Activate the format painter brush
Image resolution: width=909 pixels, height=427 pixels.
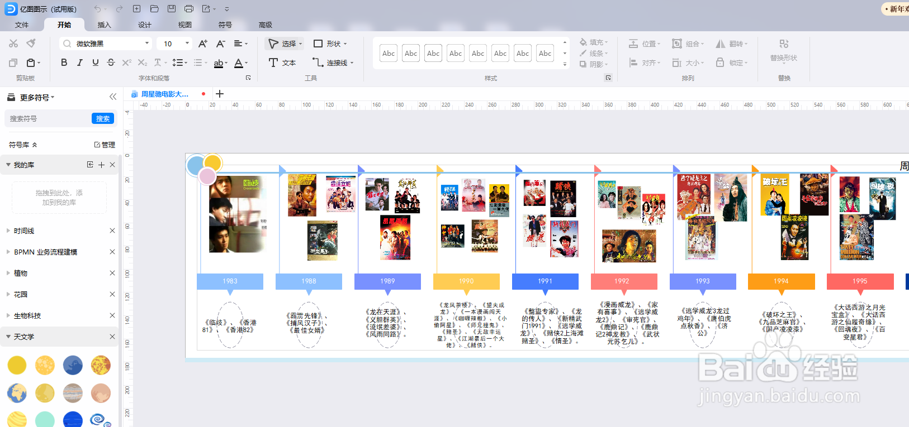click(31, 44)
